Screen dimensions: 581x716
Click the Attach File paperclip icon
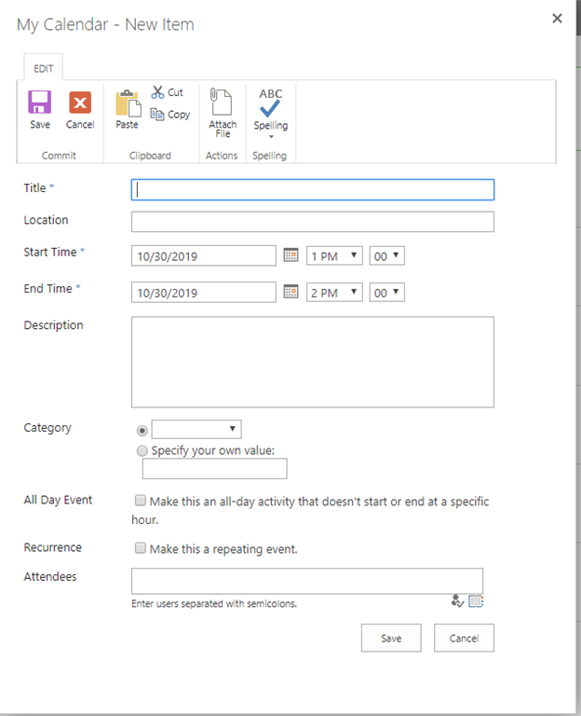[222, 102]
